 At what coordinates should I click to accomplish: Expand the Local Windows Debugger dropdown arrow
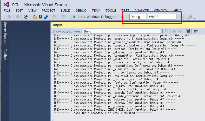118,17
